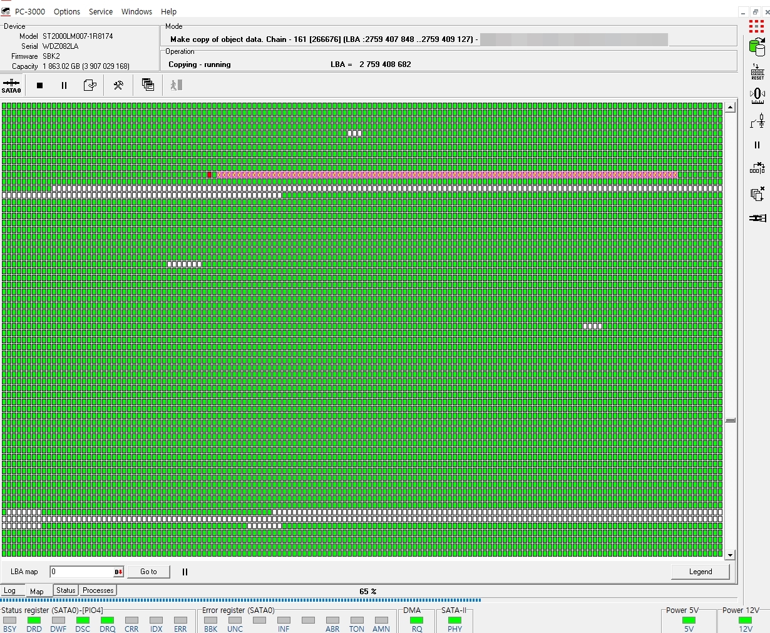This screenshot has width=770, height=633.
Task: Click the DRD status indicator
Action: (34, 620)
